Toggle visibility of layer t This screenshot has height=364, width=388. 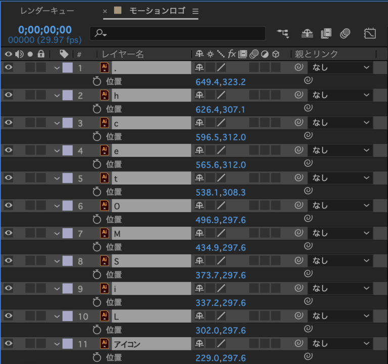click(8, 178)
